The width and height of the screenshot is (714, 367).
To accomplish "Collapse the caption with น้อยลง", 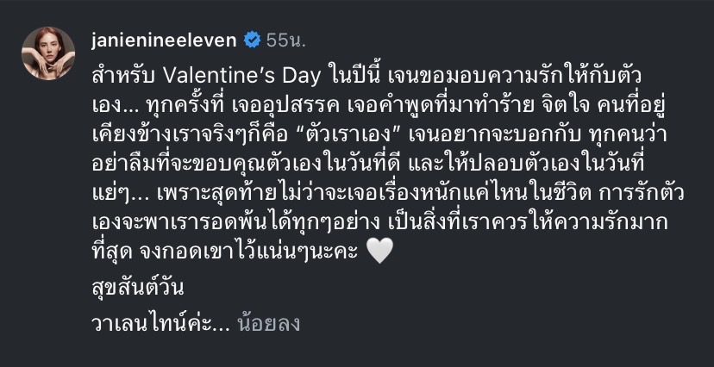I will click(x=268, y=324).
